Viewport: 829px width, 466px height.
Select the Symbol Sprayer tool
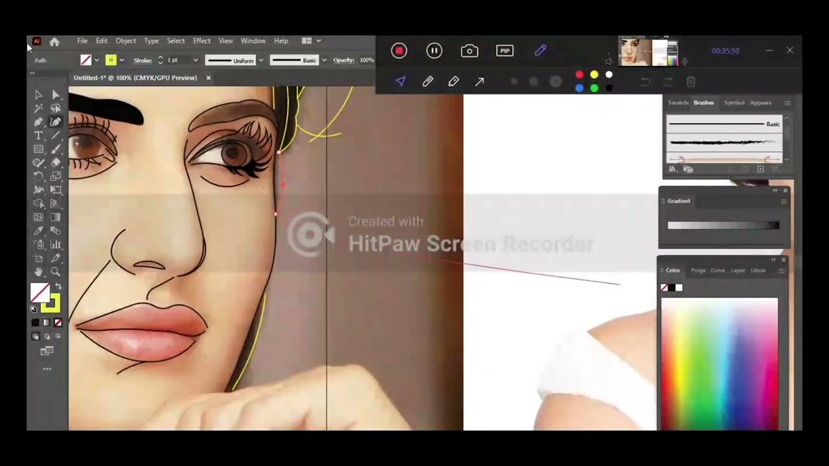point(38,245)
